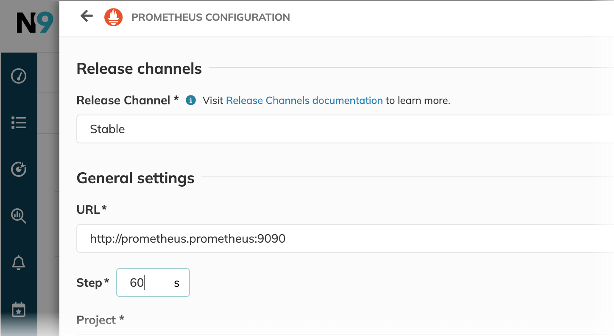This screenshot has height=336, width=614.
Task: Click the General settings section heading
Action: click(135, 178)
